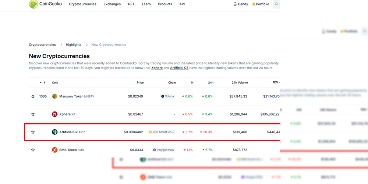Click Mansory volume $37,845.33
Image resolution: width=368 pixels, height=184 pixels.
tap(238, 96)
